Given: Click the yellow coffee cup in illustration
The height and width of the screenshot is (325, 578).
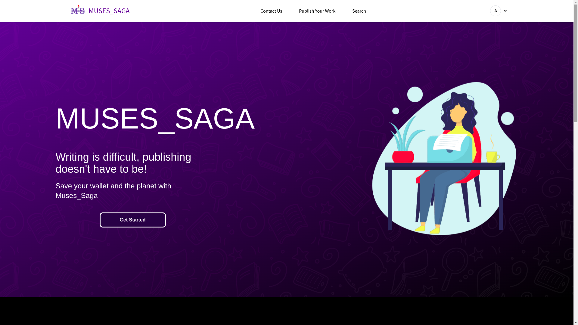Looking at the screenshot, I should coord(493,157).
